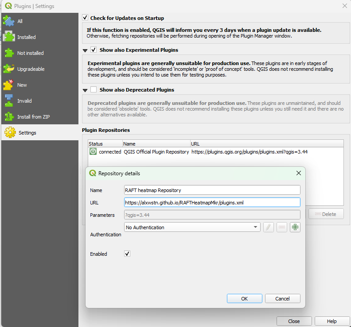
Task: Click the Not installed plugin icon
Action: click(9, 53)
